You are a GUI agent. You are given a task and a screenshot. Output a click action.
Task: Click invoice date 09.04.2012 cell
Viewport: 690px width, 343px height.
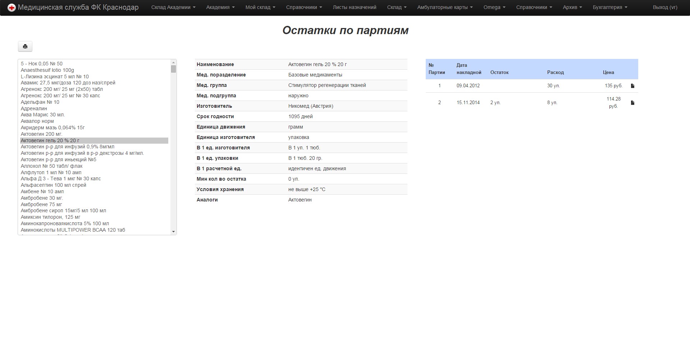[468, 85]
